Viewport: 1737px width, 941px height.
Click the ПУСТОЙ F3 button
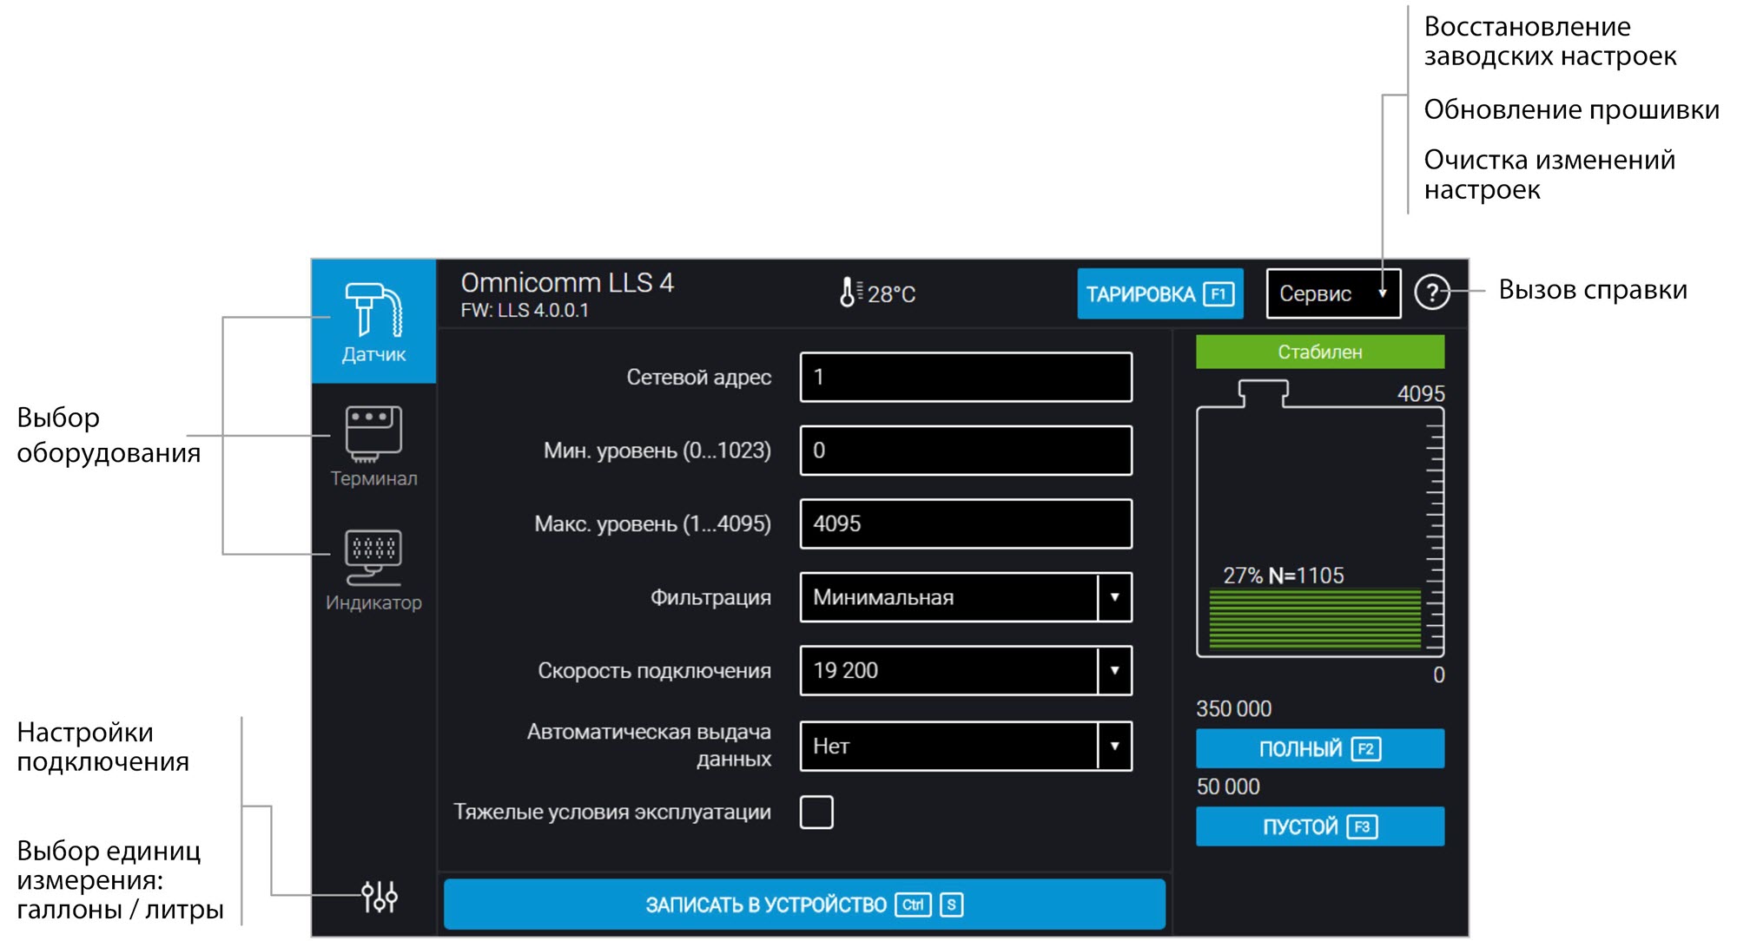pos(1320,826)
